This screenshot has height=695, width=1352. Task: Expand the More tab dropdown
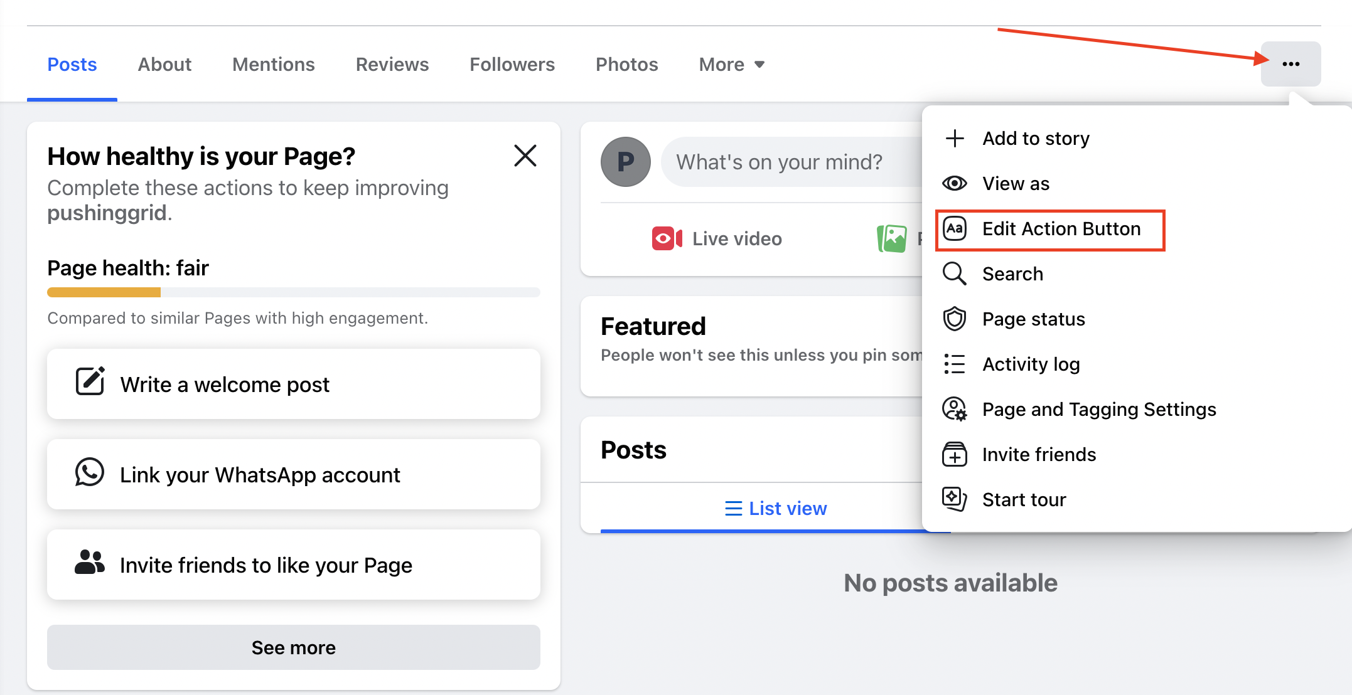click(731, 64)
